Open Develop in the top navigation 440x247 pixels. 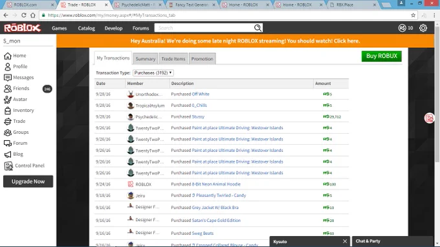pyautogui.click(x=113, y=28)
